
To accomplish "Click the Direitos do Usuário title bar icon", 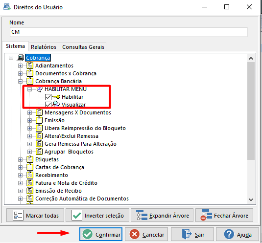I will click(7, 7).
